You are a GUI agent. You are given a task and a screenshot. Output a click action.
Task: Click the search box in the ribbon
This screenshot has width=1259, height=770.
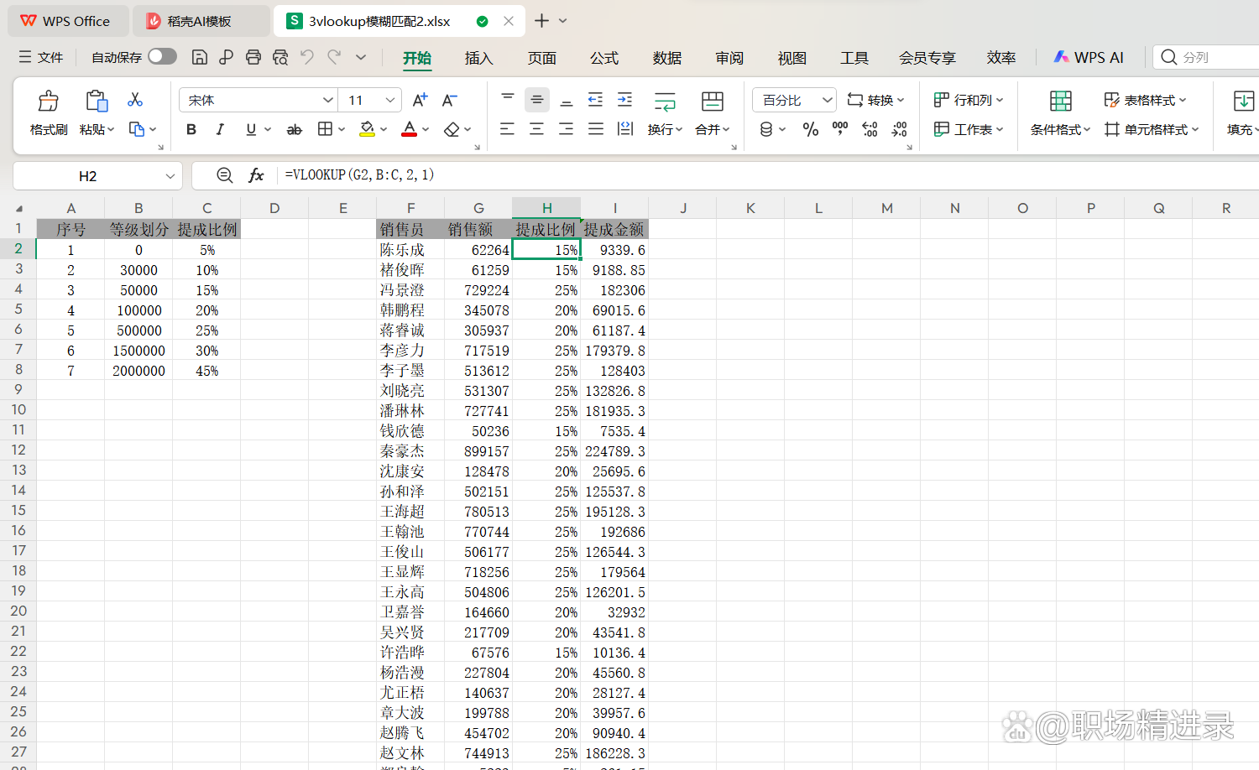pyautogui.click(x=1206, y=57)
